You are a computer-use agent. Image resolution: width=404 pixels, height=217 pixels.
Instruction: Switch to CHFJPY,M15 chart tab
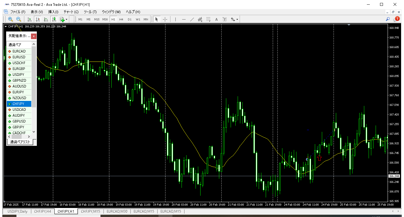[91, 211]
